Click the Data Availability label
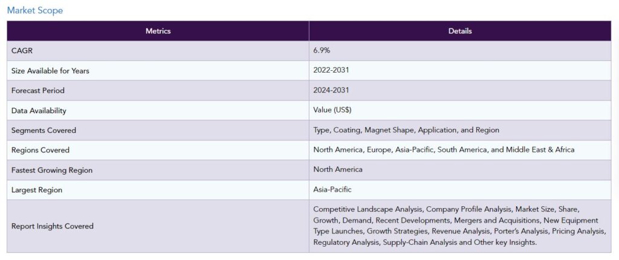The width and height of the screenshot is (619, 260). 39,111
